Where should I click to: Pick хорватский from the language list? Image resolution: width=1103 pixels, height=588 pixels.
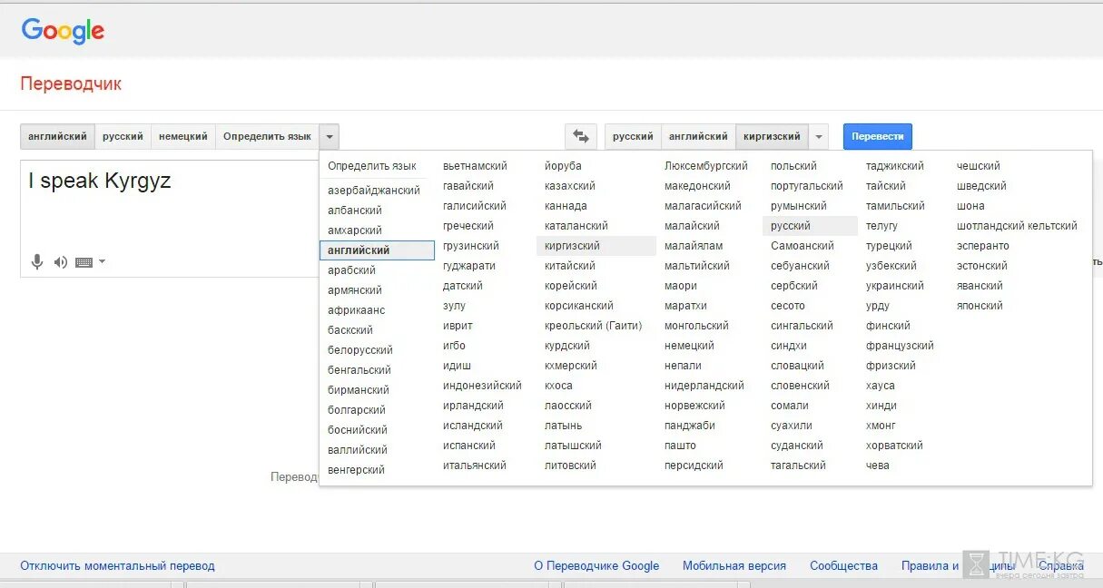click(x=894, y=446)
